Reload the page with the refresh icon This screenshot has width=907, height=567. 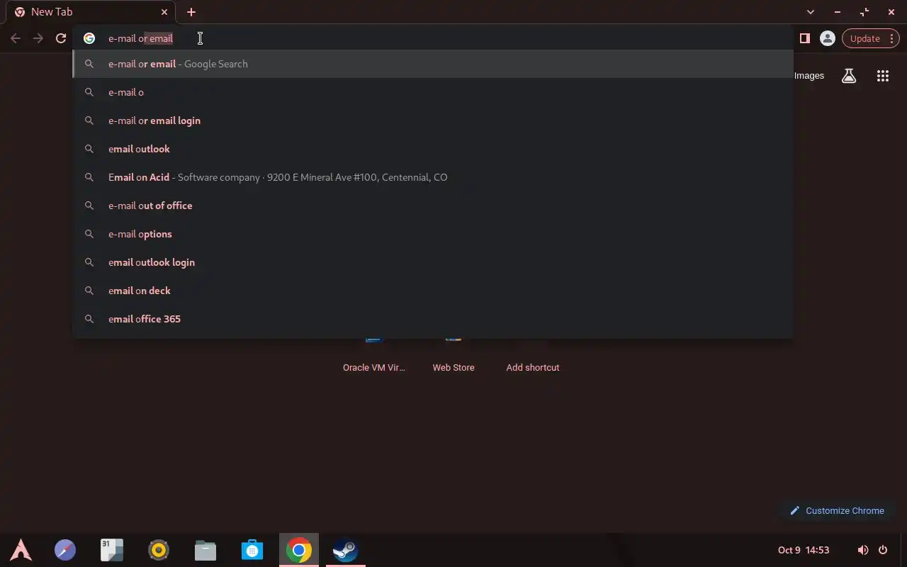(61, 38)
